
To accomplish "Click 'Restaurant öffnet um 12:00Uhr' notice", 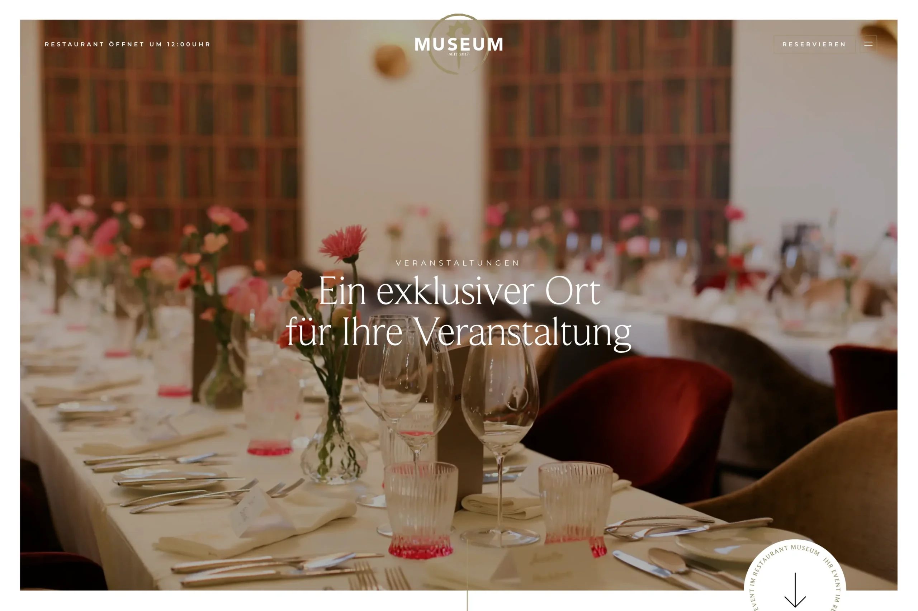I will click(127, 44).
